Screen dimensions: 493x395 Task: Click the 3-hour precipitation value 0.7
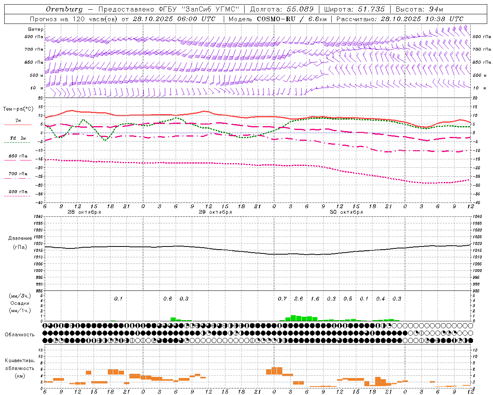tap(282, 299)
